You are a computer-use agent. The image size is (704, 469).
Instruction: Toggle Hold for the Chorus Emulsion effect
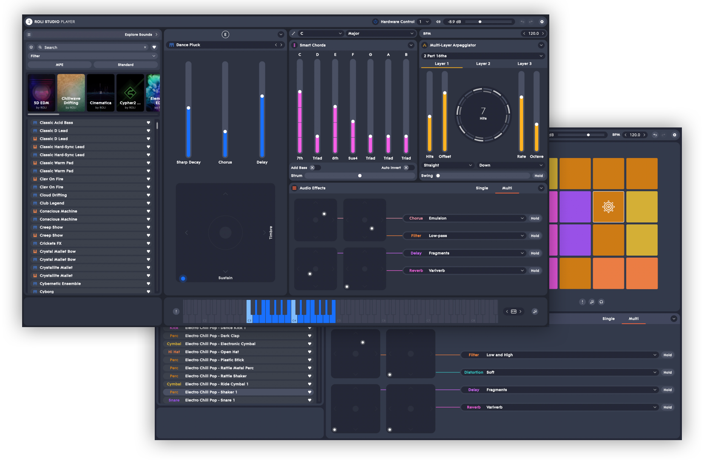click(535, 218)
